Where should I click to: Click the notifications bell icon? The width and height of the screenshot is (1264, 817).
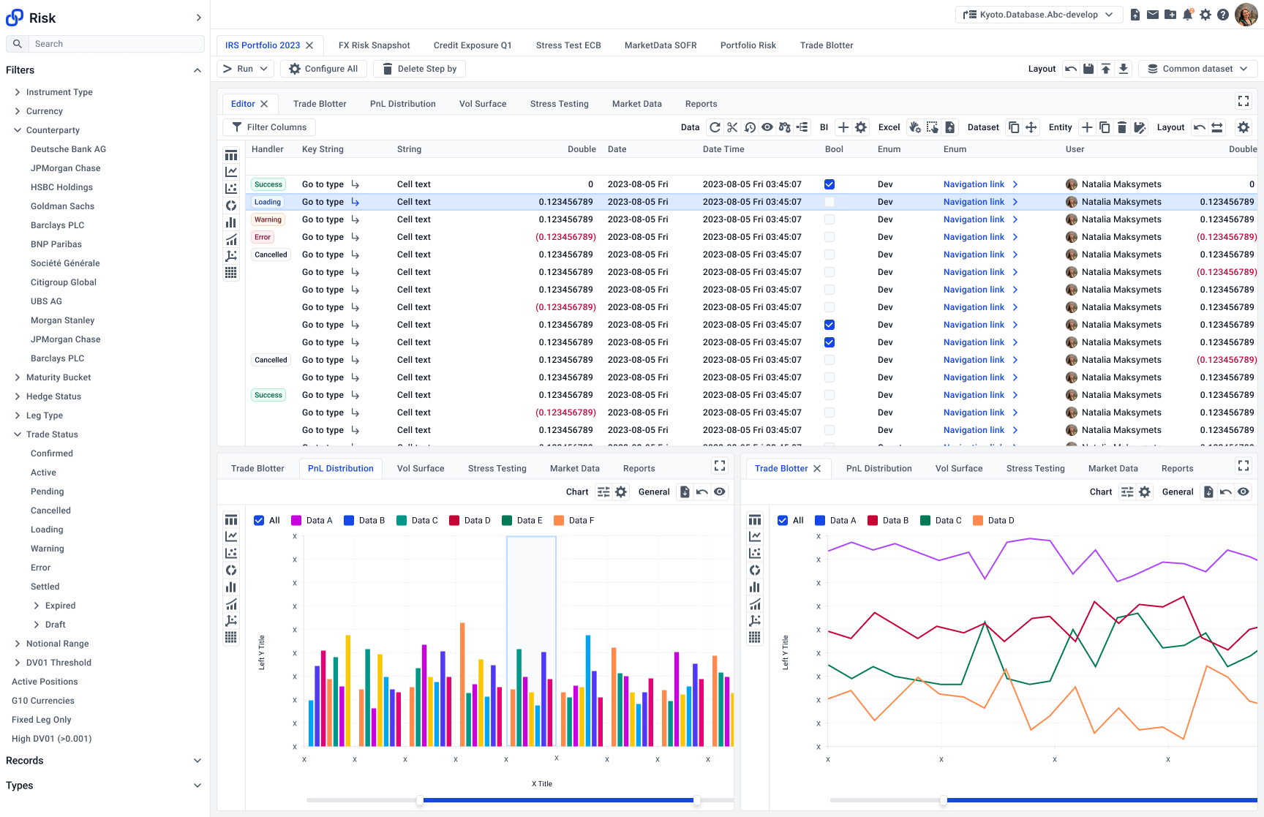tap(1188, 15)
